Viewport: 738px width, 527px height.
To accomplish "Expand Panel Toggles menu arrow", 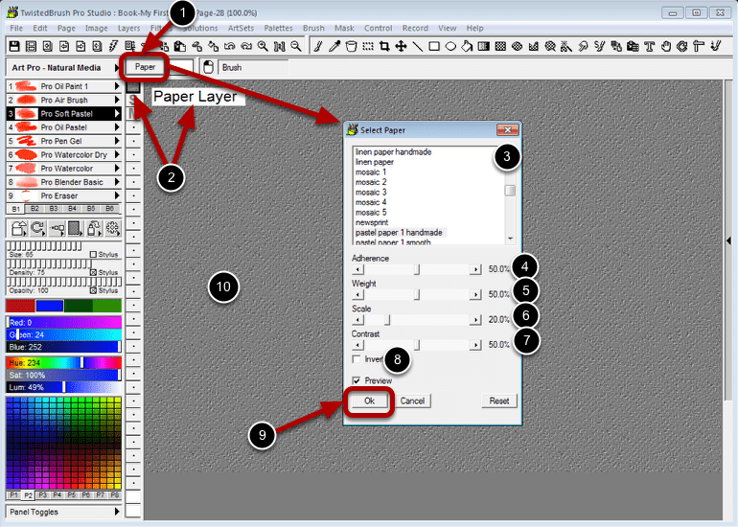I will tap(117, 512).
